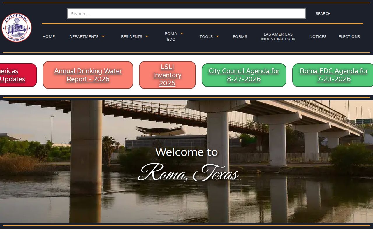Image resolution: width=373 pixels, height=233 pixels.
Task: Open the Elections menu item
Action: (349, 37)
